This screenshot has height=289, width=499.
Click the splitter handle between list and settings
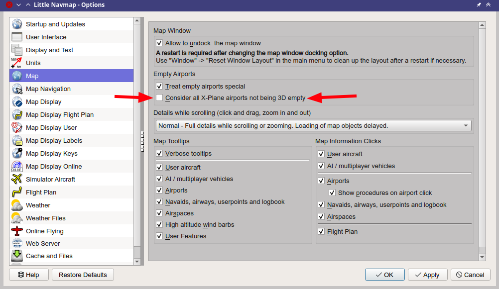pyautogui.click(x=142, y=141)
